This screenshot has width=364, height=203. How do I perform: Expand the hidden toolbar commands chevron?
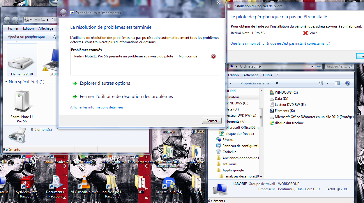[x=277, y=83]
